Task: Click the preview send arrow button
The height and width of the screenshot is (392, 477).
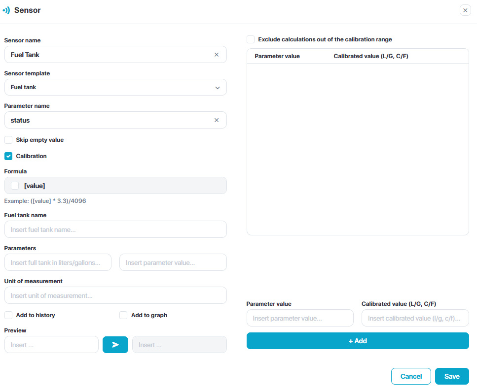Action: pyautogui.click(x=115, y=345)
